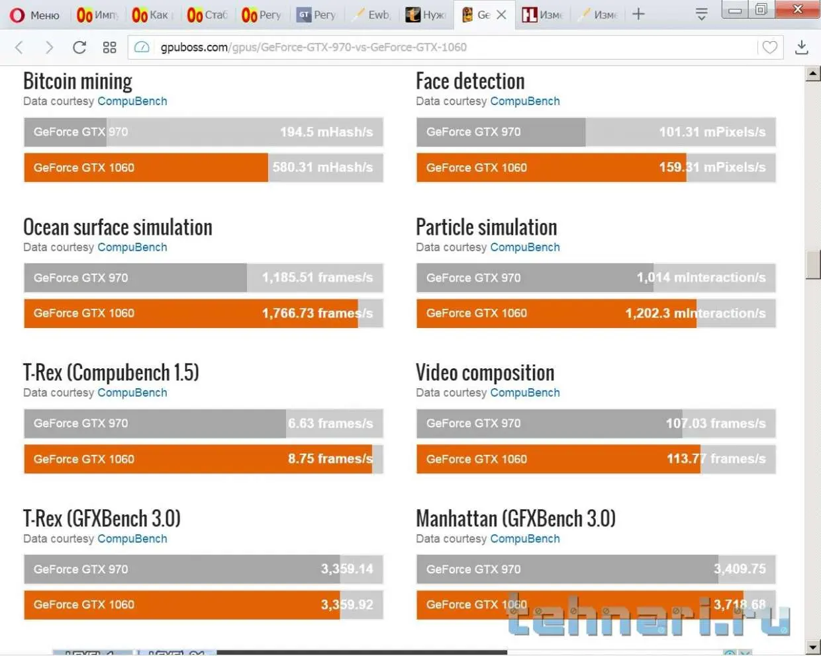Click the GTX 970 1,185.51 frames/s bar
Image resolution: width=821 pixels, height=656 pixels.
tap(204, 278)
